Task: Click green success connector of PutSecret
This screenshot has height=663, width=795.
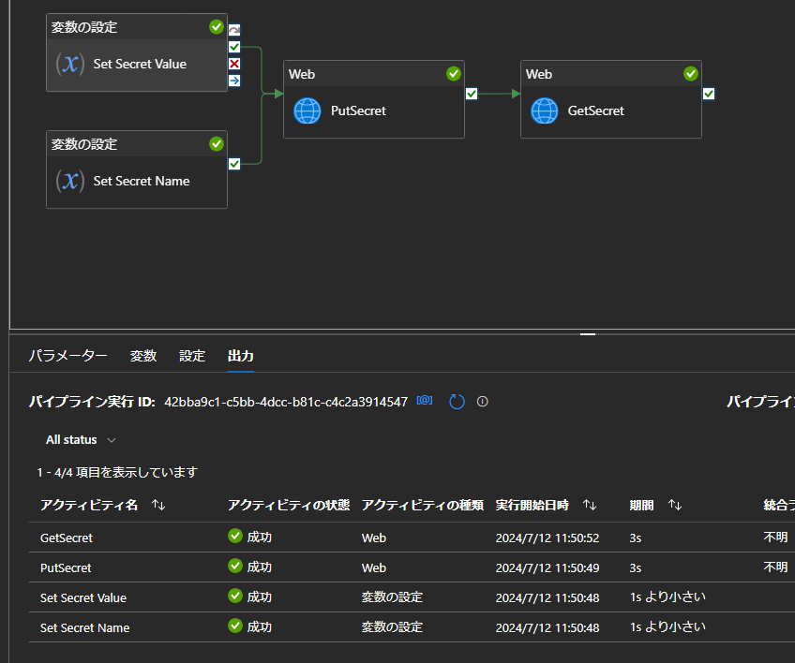Action: [472, 94]
